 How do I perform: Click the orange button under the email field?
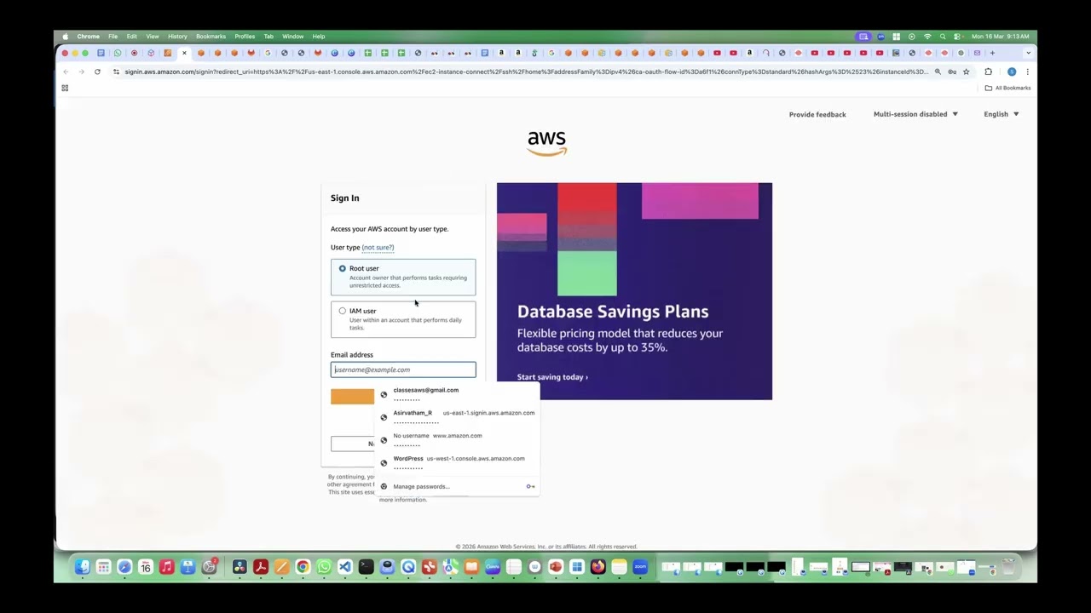352,397
